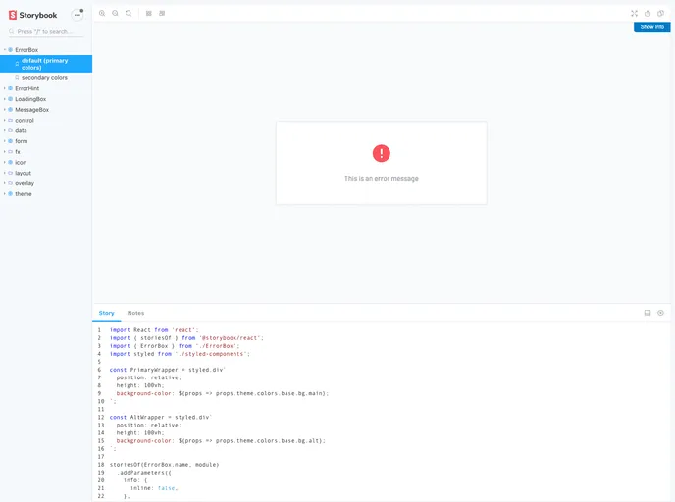The width and height of the screenshot is (675, 502).
Task: Expand the theme group
Action: (x=24, y=194)
